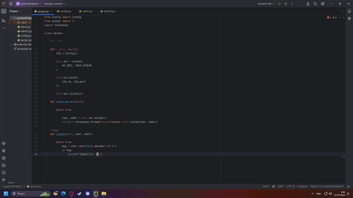The image size is (353, 198).
Task: Expand the venv folder
Action: (x=15, y=23)
